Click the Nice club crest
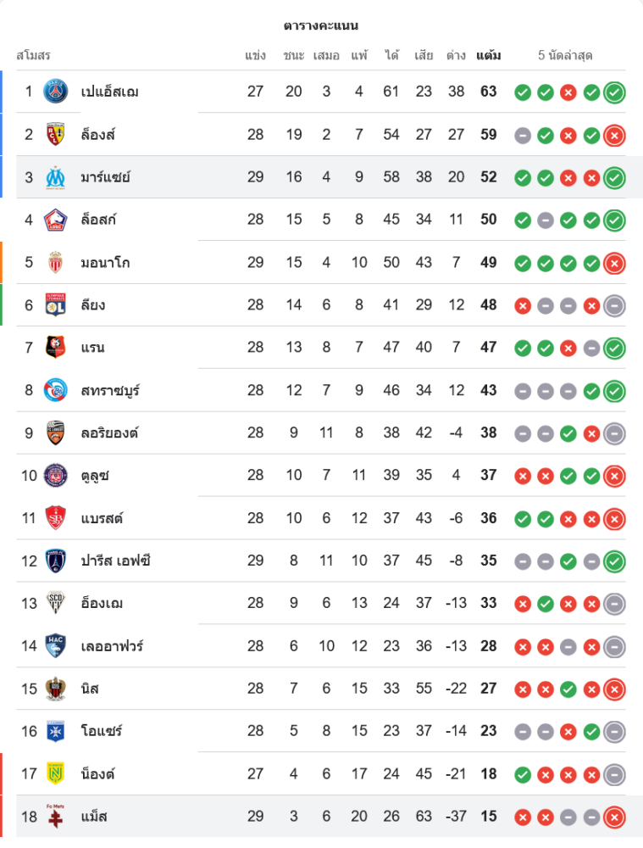Screen dimensions: 643x848 (56, 689)
